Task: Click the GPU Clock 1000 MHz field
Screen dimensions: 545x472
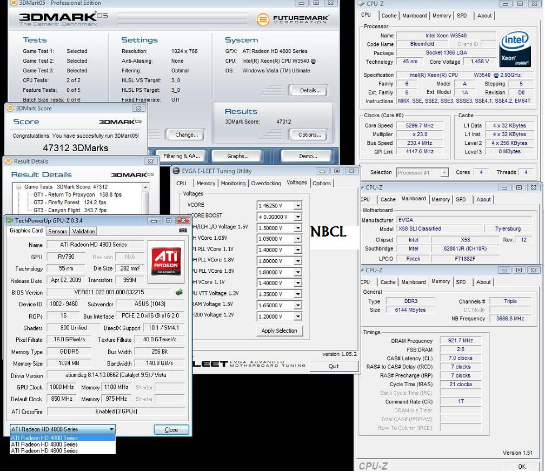Action: pos(62,387)
